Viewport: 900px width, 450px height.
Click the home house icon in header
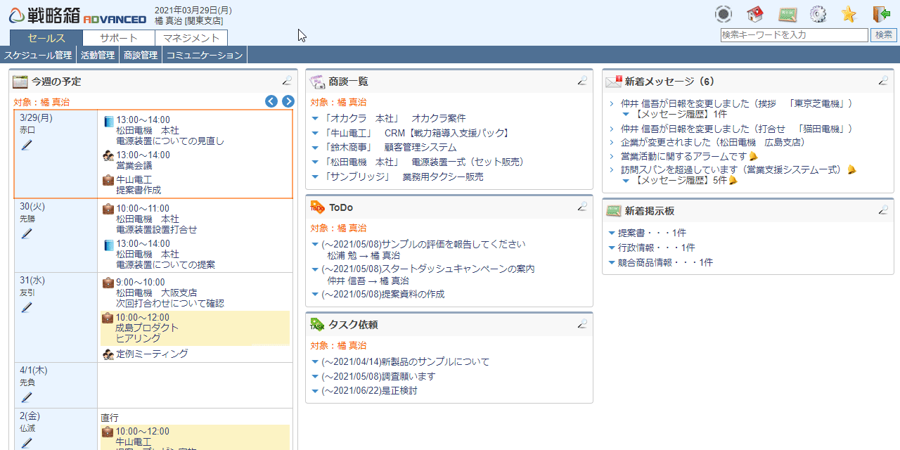(x=755, y=14)
